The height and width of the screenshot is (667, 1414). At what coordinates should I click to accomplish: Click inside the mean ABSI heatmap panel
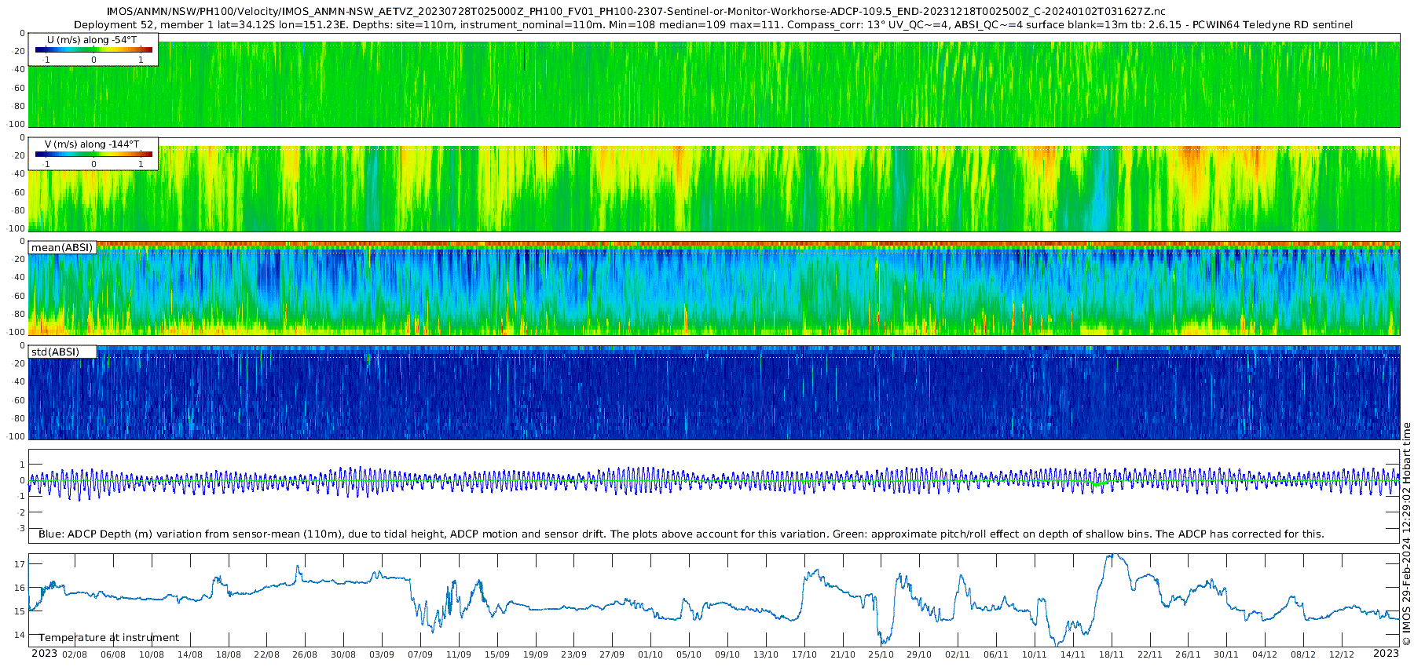click(714, 289)
